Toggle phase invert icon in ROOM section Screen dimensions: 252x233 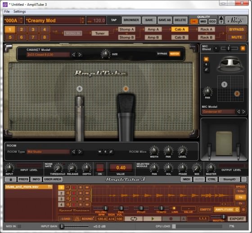(111, 152)
